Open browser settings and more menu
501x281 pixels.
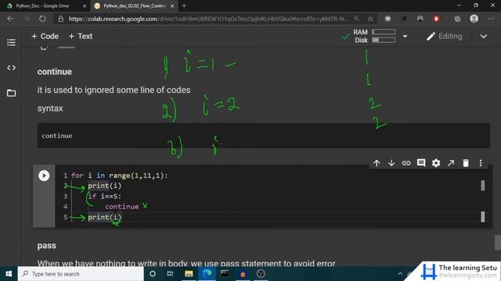491,19
